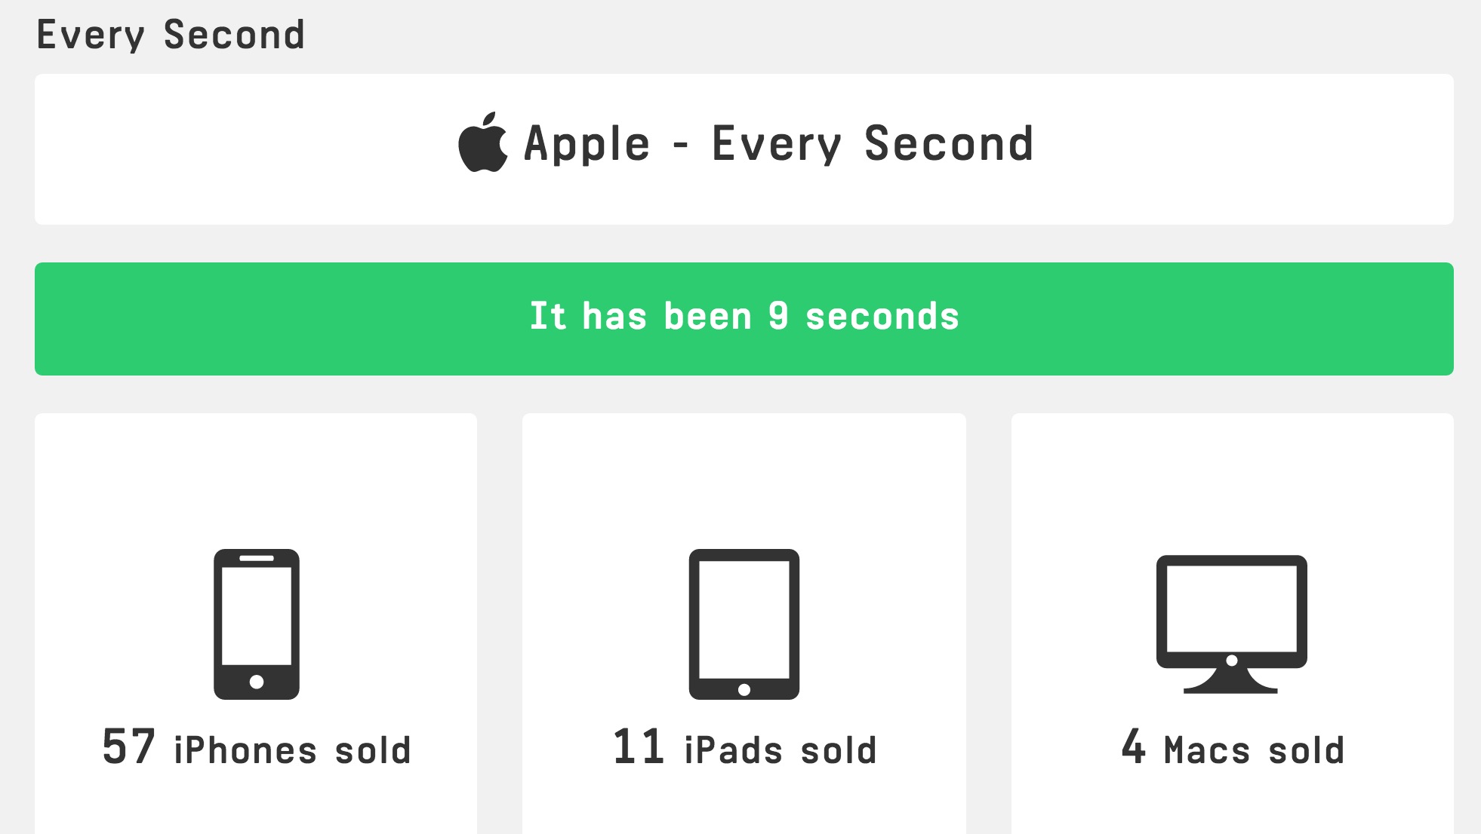1481x834 pixels.
Task: Click the number 4 counter
Action: tap(1134, 747)
